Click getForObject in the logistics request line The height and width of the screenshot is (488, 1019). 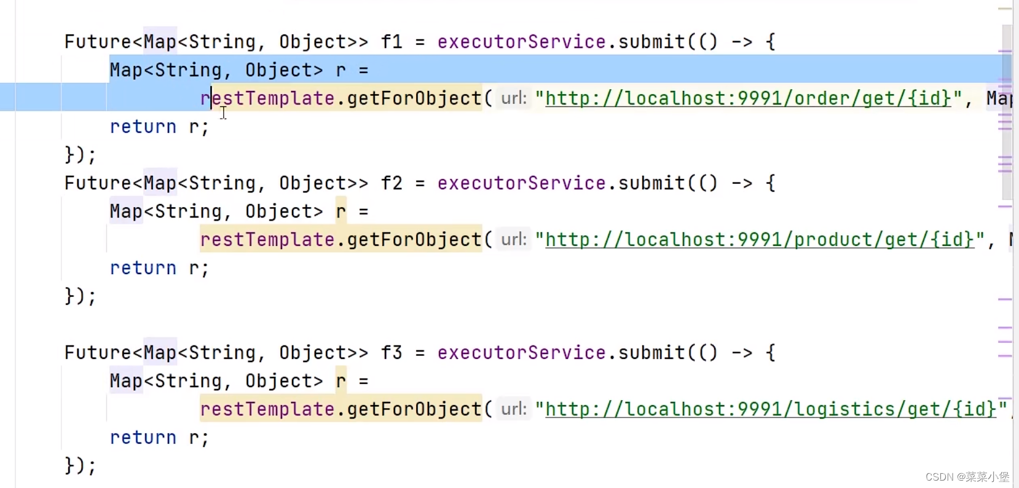pyautogui.click(x=414, y=409)
